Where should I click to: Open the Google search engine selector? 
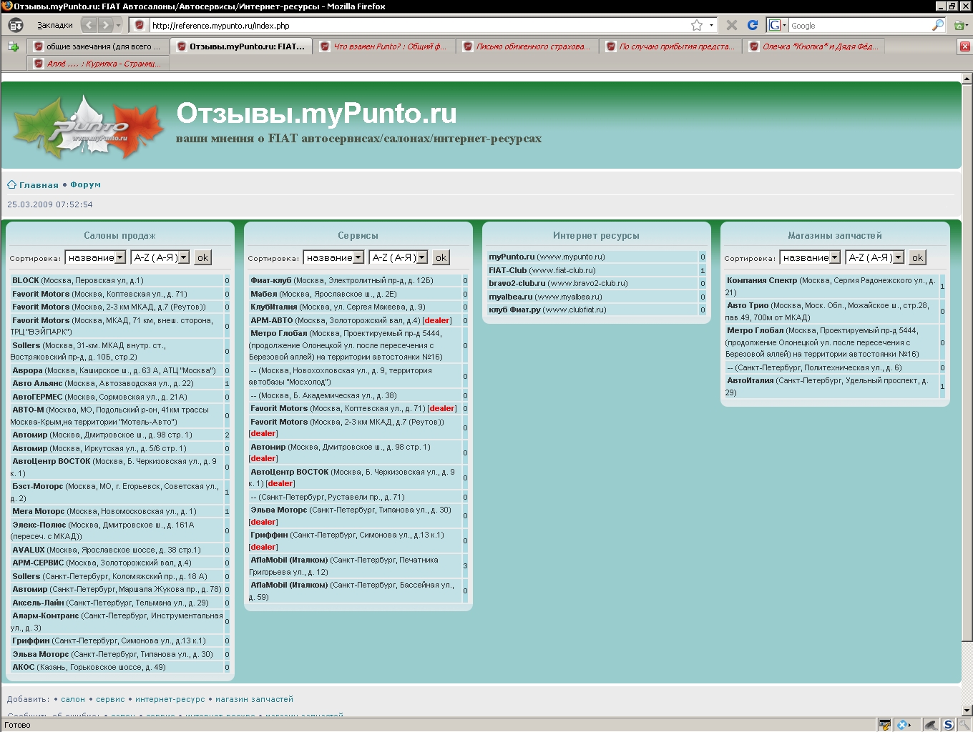click(777, 25)
